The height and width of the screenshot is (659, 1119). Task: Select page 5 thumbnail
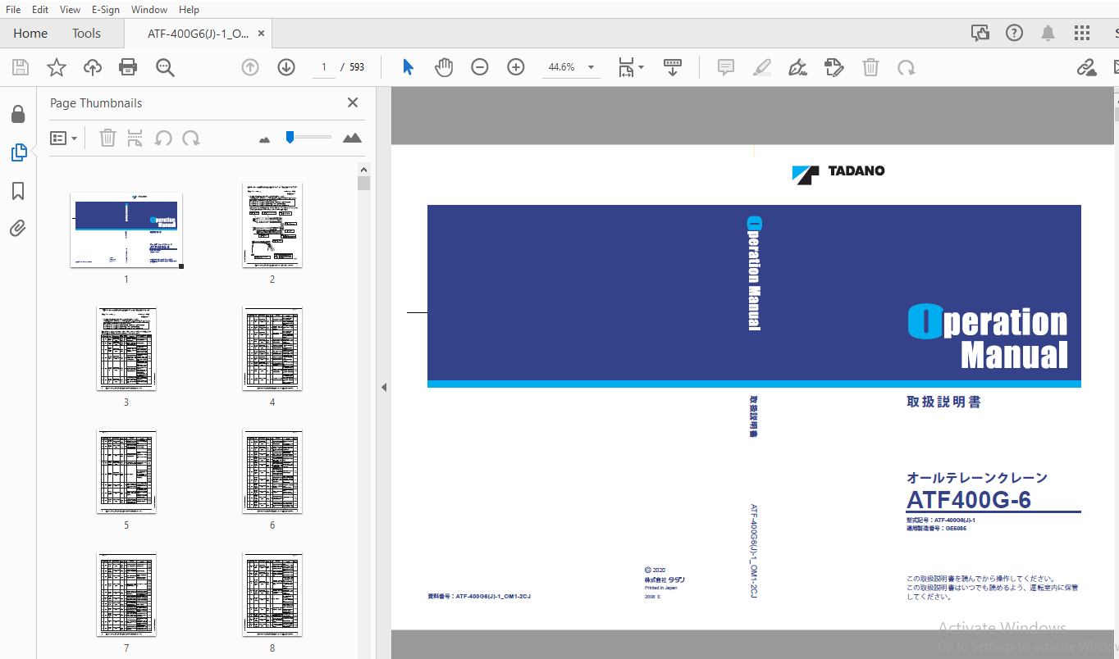pos(126,471)
